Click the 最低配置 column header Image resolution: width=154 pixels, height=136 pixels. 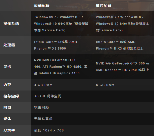[42, 6]
